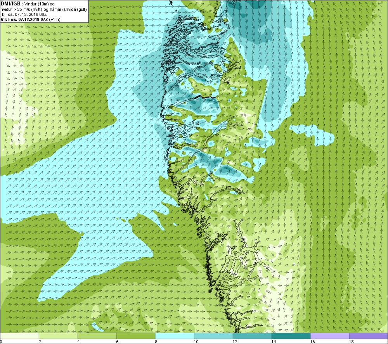Click the 2–4 m/s light green band
Viewport: 388px width, 344px height.
[x=58, y=336]
